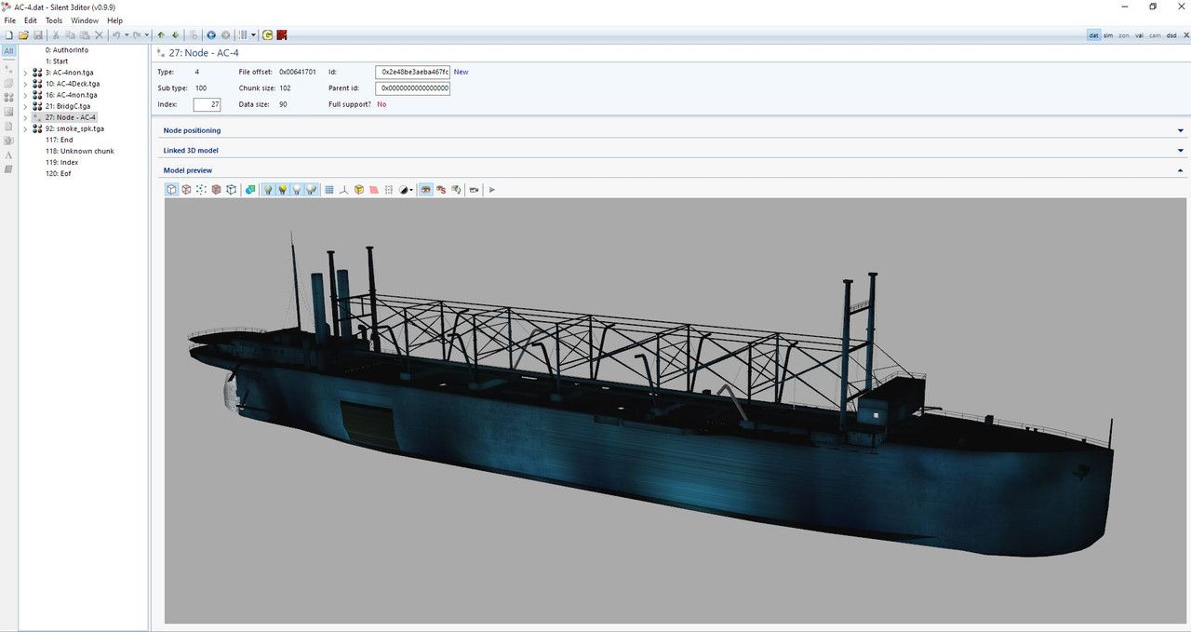Select the textured brown cube render icon
The image size is (1191, 632).
tap(216, 190)
